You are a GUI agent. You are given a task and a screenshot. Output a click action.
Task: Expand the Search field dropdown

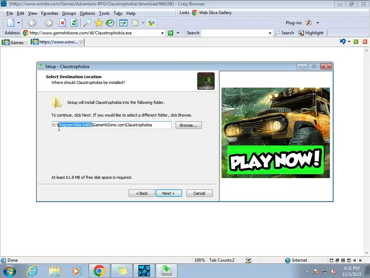[x=270, y=33]
